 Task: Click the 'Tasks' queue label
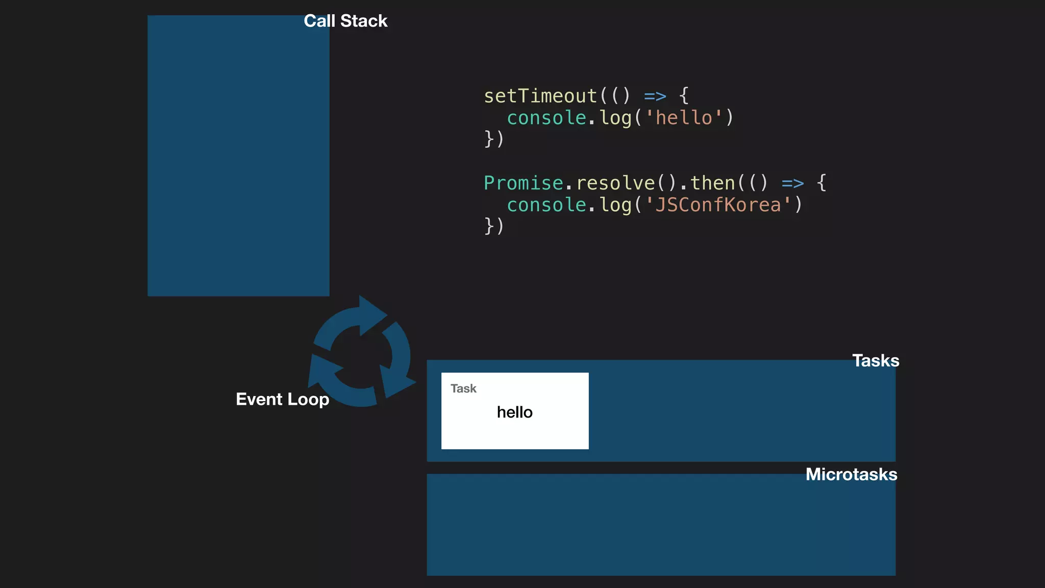pyautogui.click(x=876, y=361)
